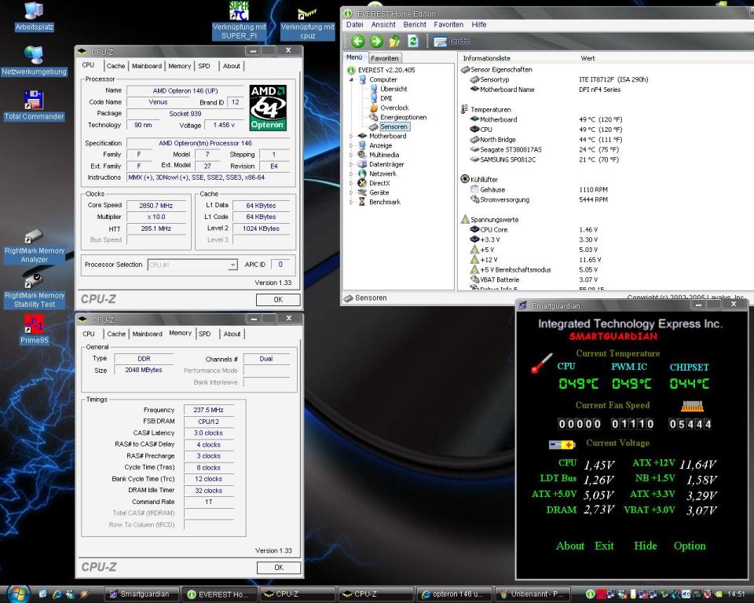Image resolution: width=754 pixels, height=603 pixels.
Task: Click Option in Smartguardian
Action: [690, 546]
